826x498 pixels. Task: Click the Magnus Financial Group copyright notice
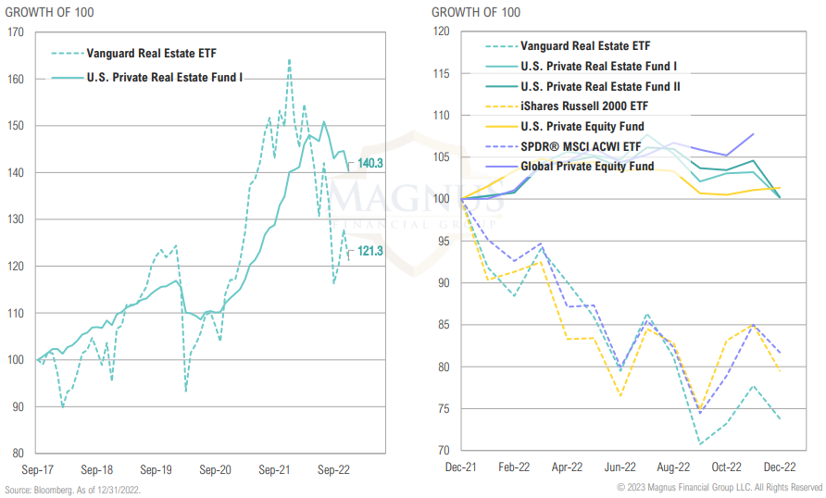[x=720, y=488]
